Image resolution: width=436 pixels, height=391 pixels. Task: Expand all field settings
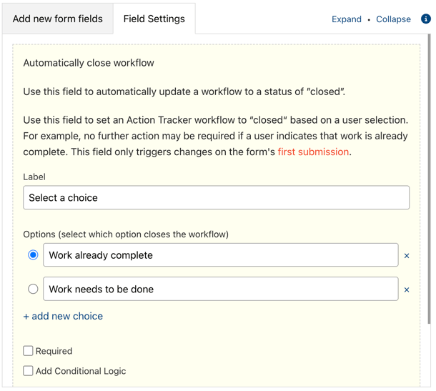coord(347,19)
